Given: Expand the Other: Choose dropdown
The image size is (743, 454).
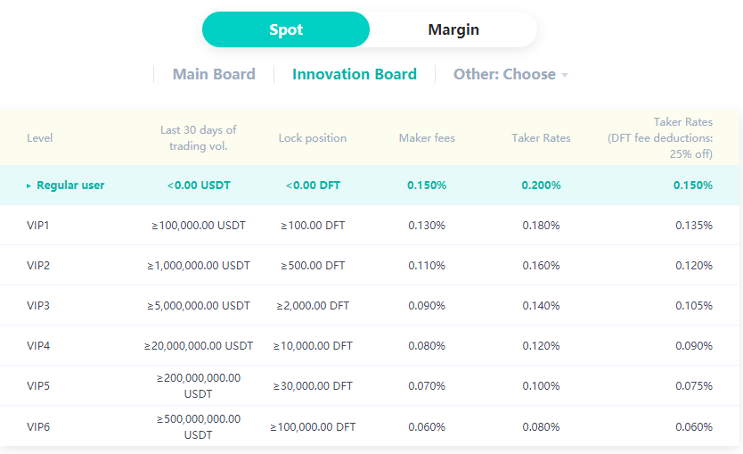Looking at the screenshot, I should 505,74.
